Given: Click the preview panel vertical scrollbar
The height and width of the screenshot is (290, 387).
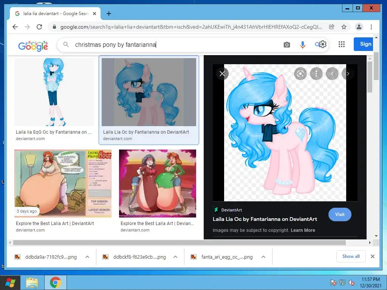Looking at the screenshot, I should 370,77.
